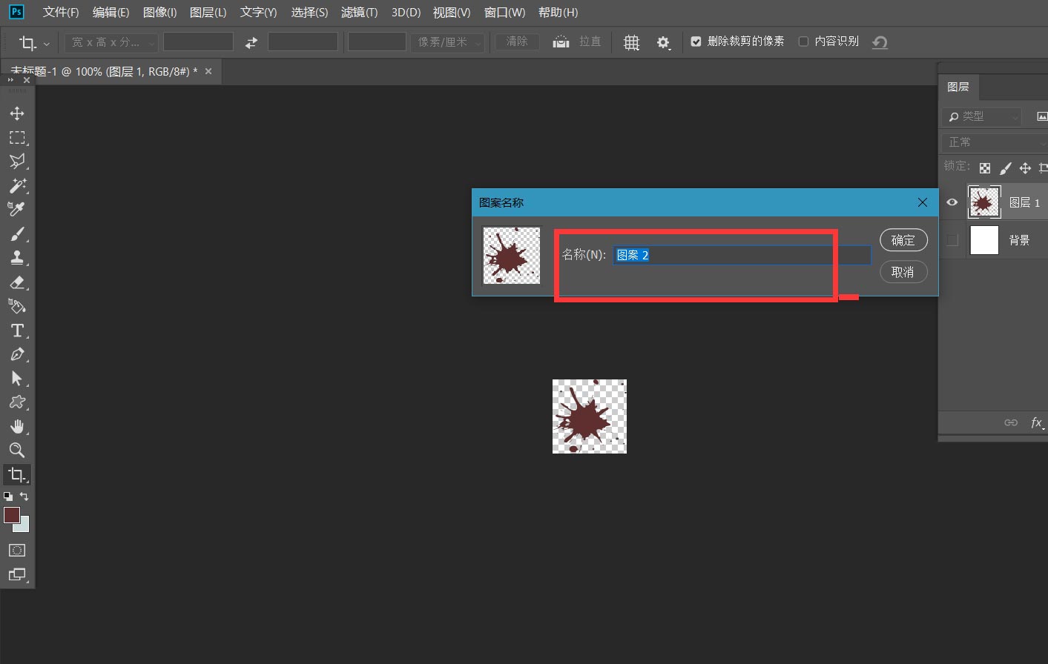
Task: Open the Window menu
Action: (504, 13)
